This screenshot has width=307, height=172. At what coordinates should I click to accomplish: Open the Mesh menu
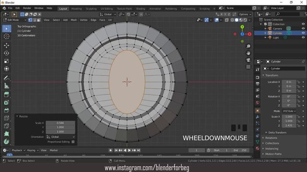click(x=73, y=20)
